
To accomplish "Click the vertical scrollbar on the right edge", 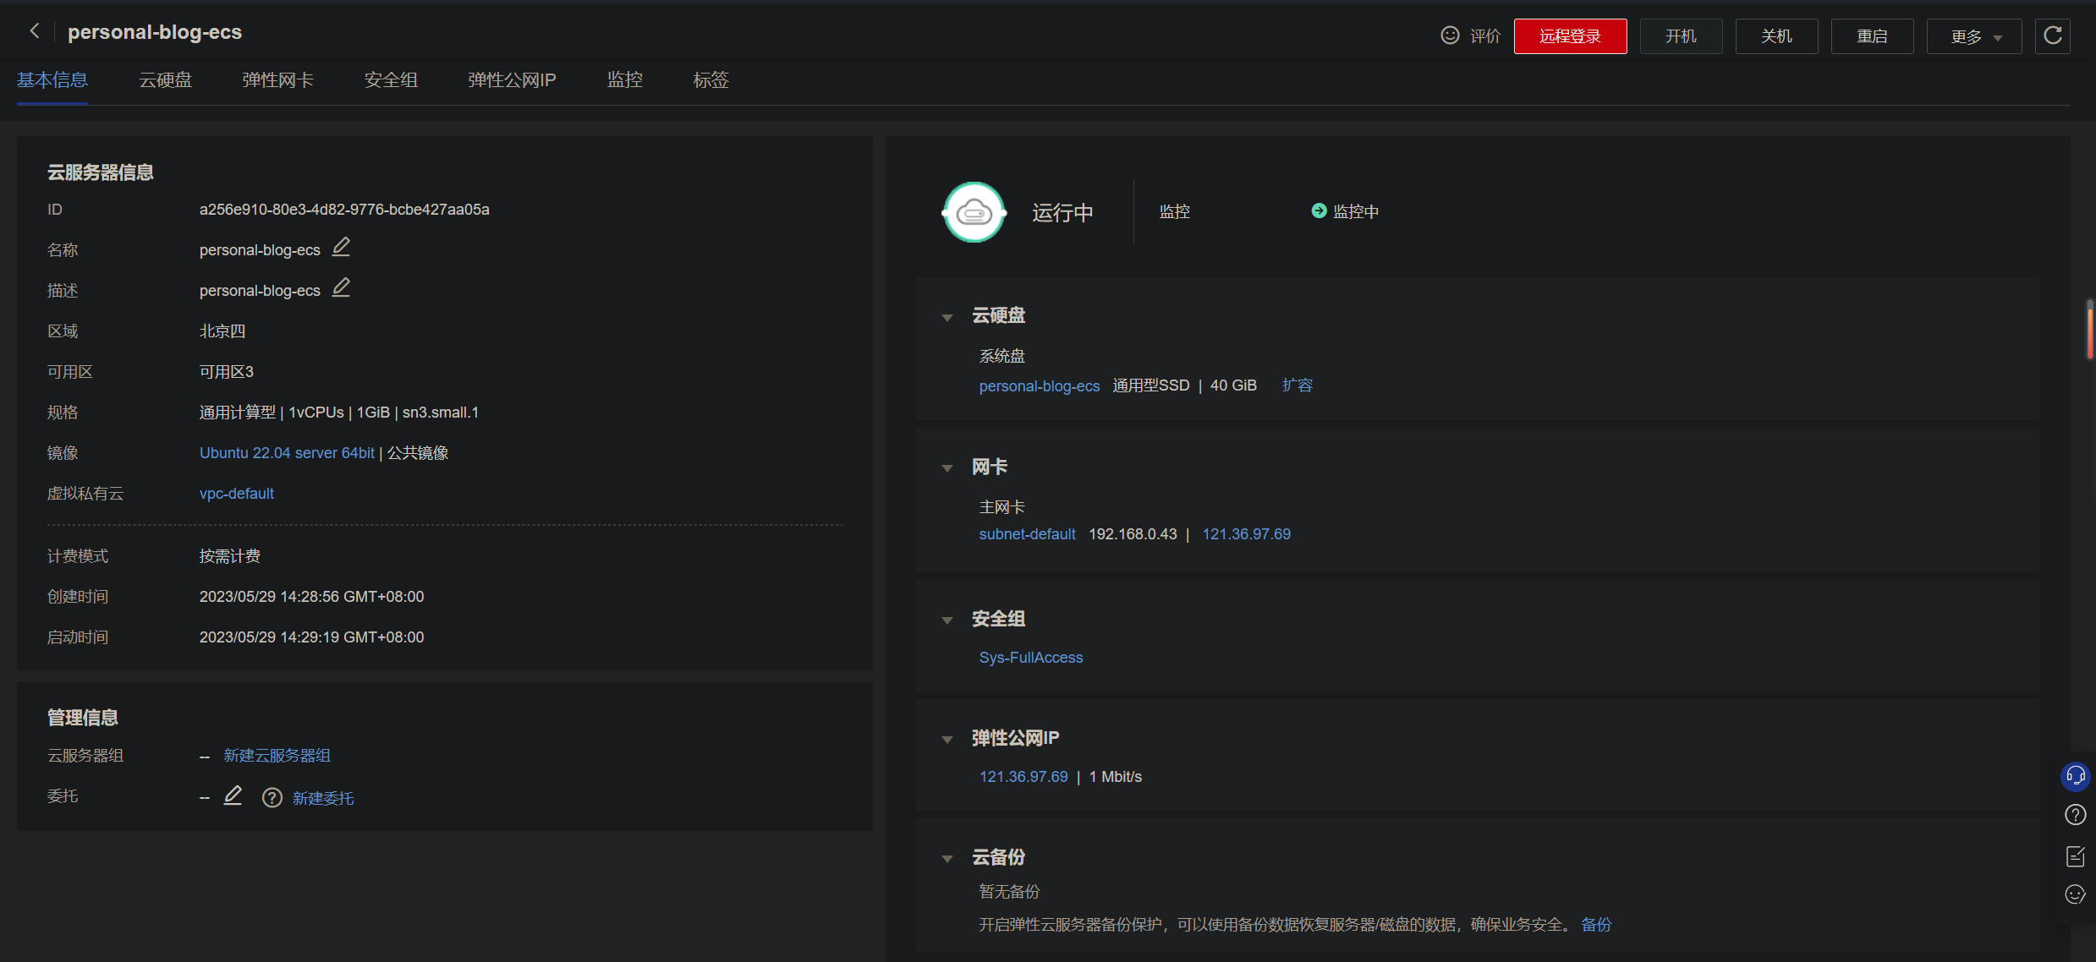I will tap(2089, 330).
